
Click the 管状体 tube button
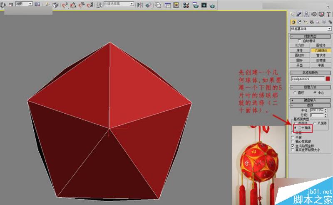tap(321, 55)
